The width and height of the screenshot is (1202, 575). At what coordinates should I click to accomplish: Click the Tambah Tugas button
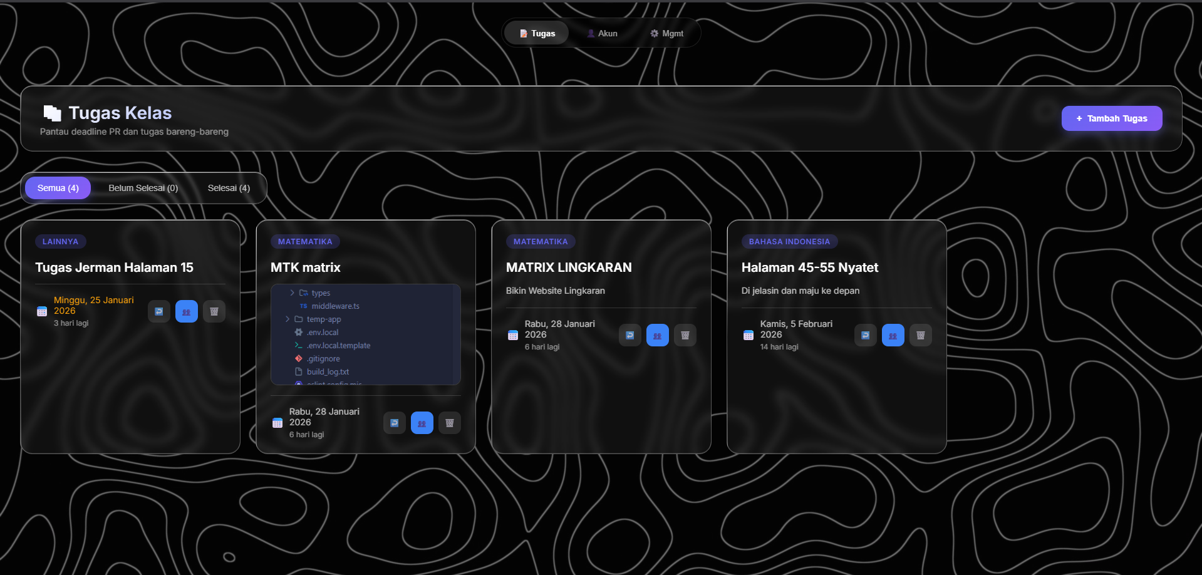(1112, 118)
